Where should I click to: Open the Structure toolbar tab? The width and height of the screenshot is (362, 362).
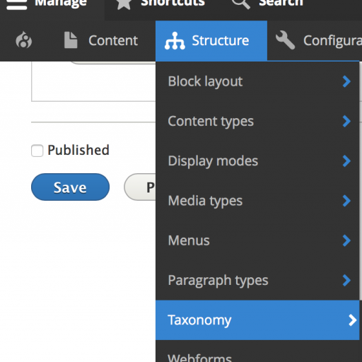pos(211,40)
